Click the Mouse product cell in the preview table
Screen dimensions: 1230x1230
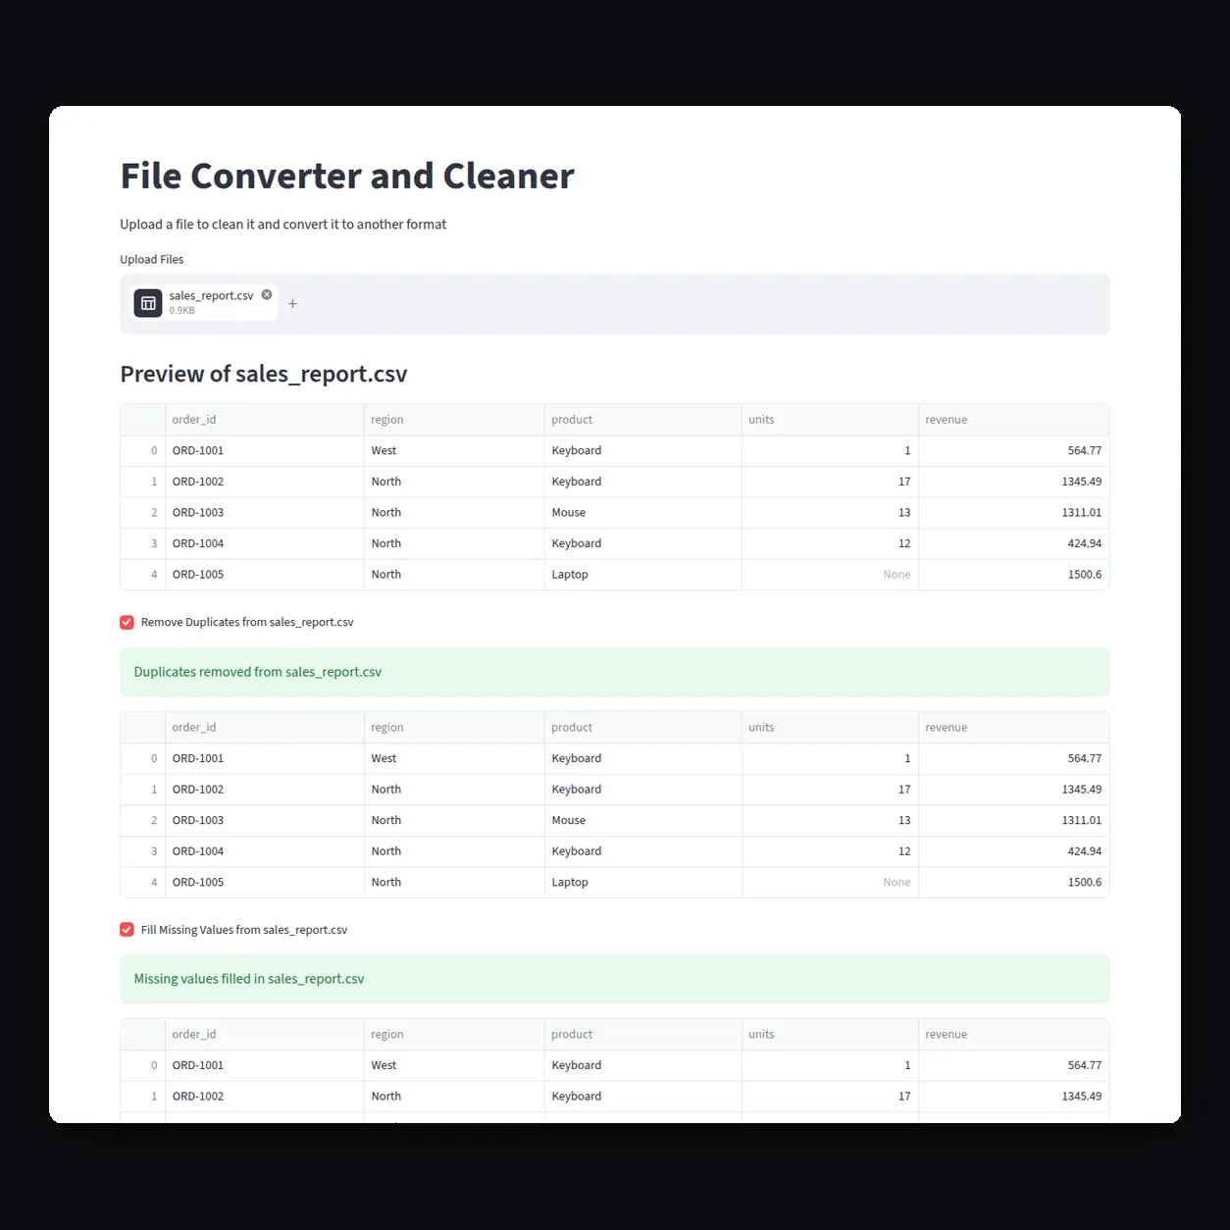tap(642, 513)
